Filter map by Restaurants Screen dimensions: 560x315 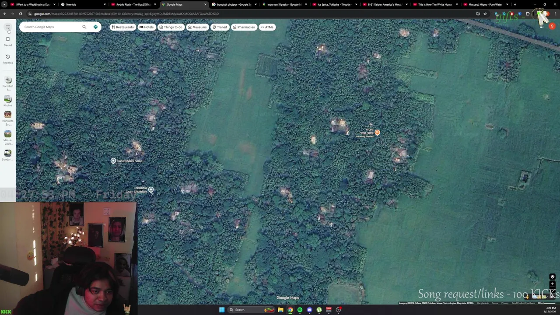tap(122, 27)
